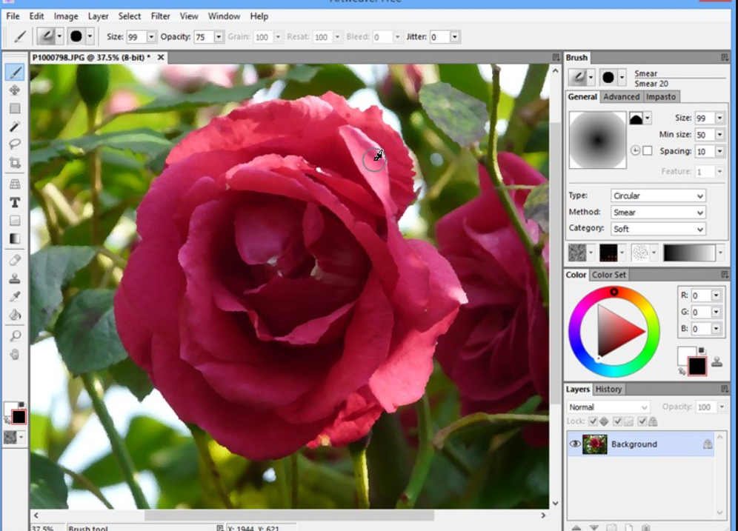
Task: Expand the brush Size dropdown in top toolbar
Action: coord(151,36)
